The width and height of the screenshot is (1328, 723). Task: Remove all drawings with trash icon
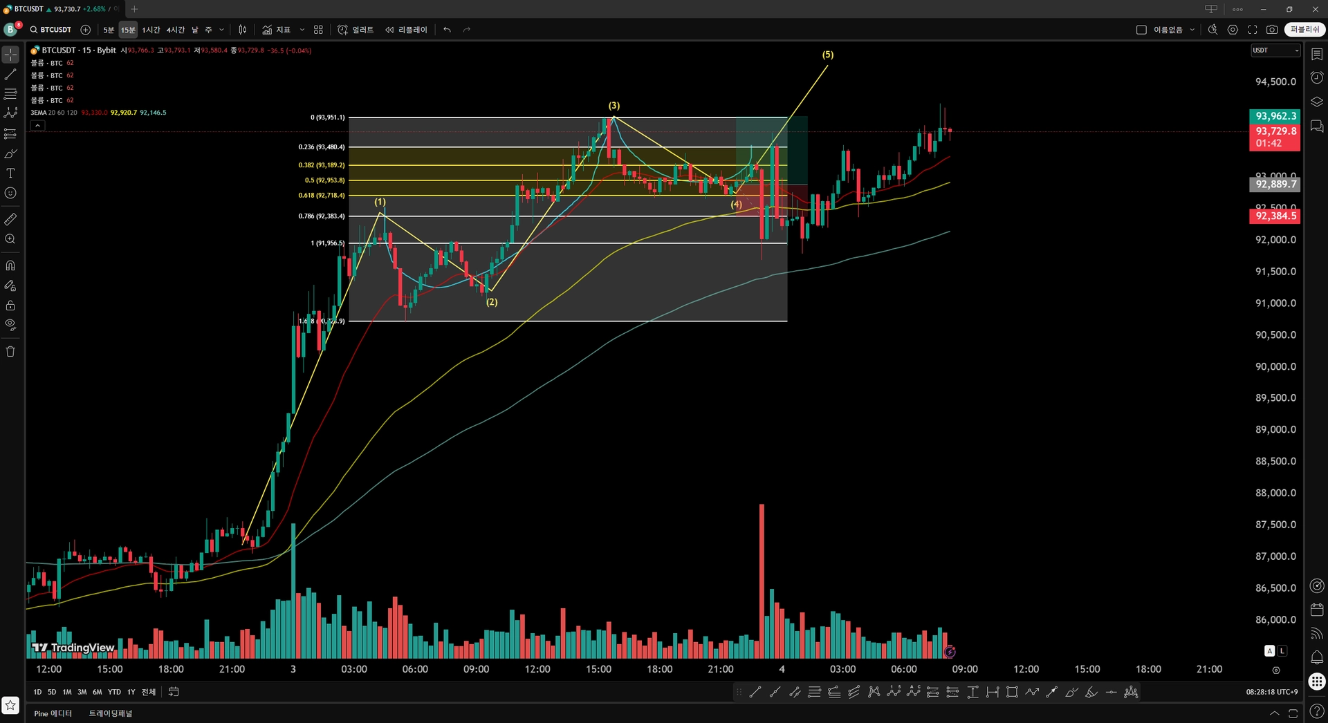pos(10,351)
